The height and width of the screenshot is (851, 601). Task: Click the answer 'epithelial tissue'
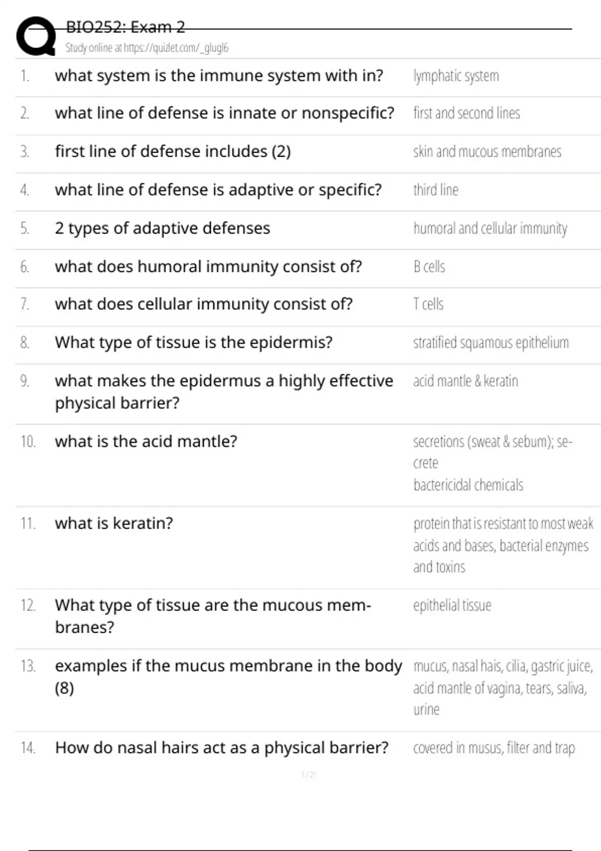(x=452, y=605)
